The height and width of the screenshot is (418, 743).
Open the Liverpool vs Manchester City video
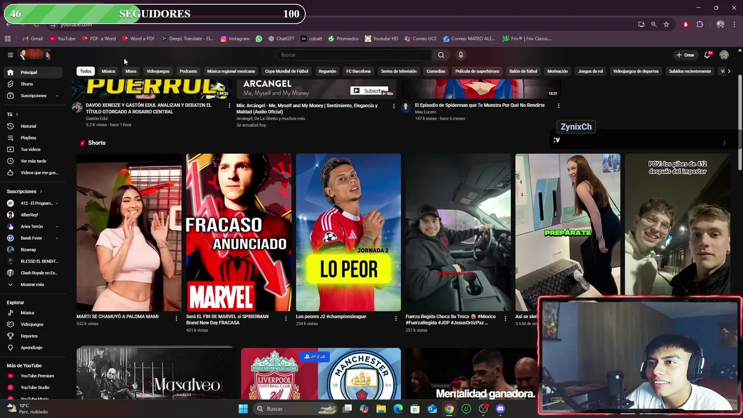tap(320, 374)
